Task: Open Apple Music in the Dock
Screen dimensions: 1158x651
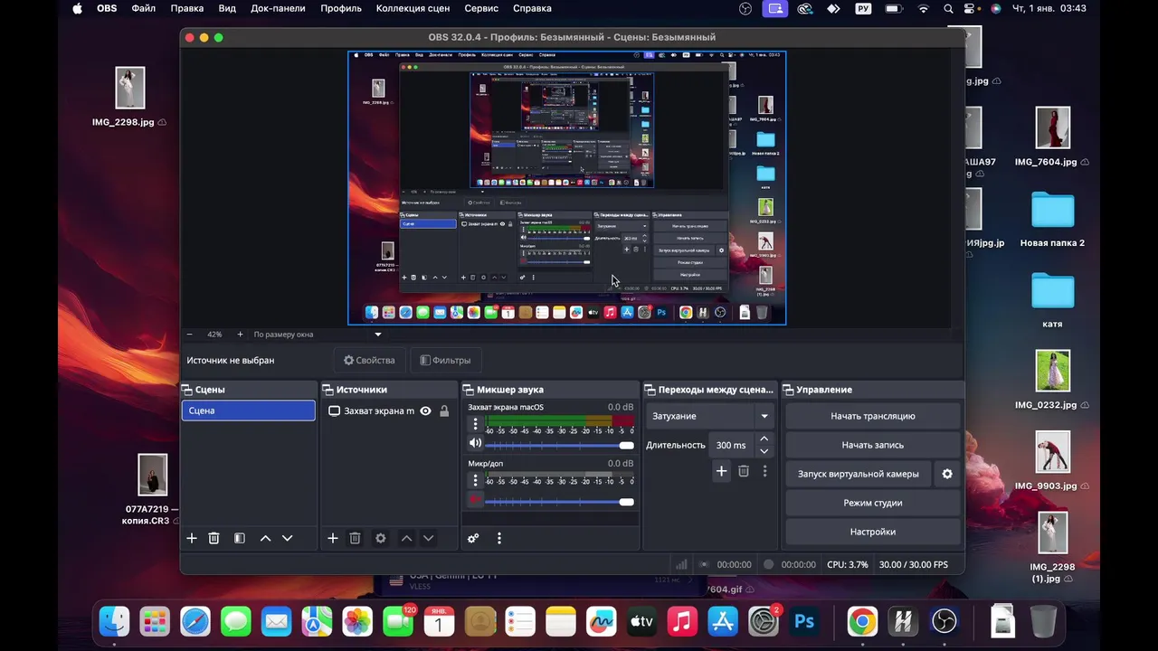Action: (x=682, y=622)
